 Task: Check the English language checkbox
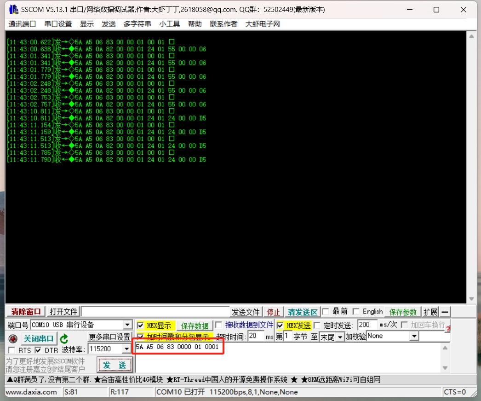pyautogui.click(x=356, y=312)
